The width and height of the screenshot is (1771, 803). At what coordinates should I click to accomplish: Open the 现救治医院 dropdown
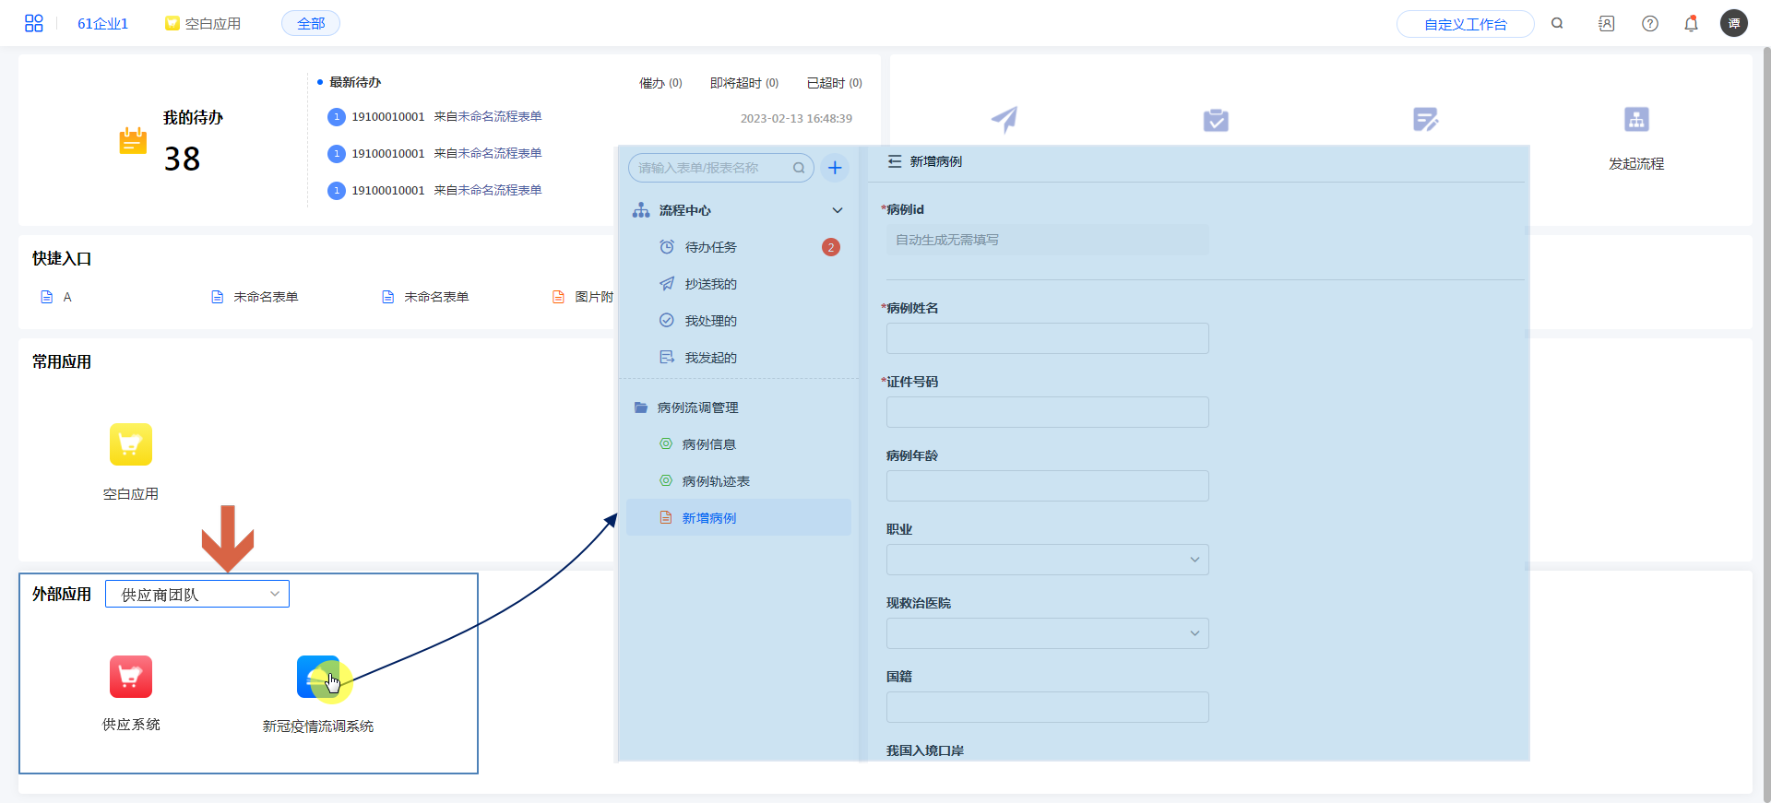(1047, 633)
